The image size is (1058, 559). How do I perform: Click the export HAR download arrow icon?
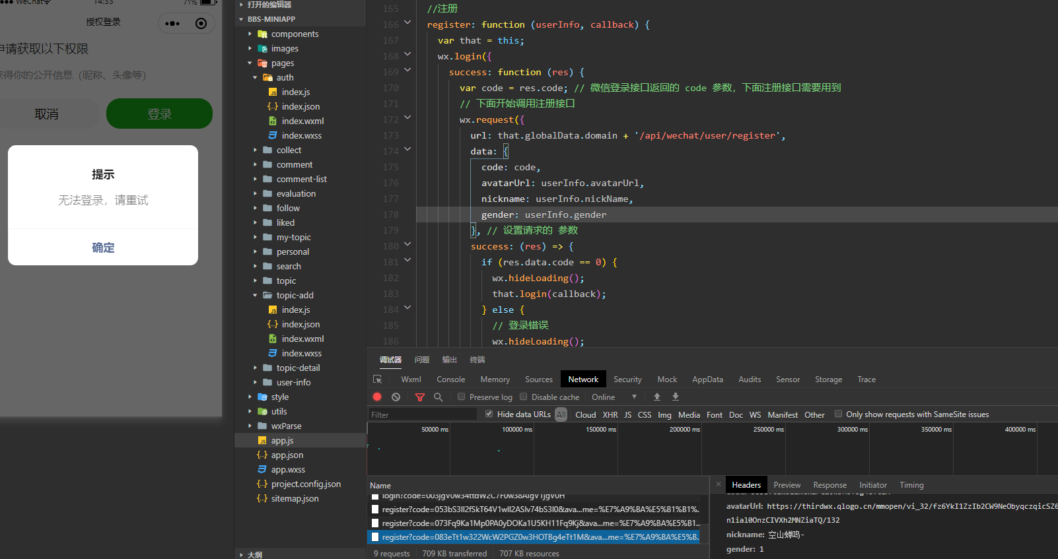coord(676,397)
